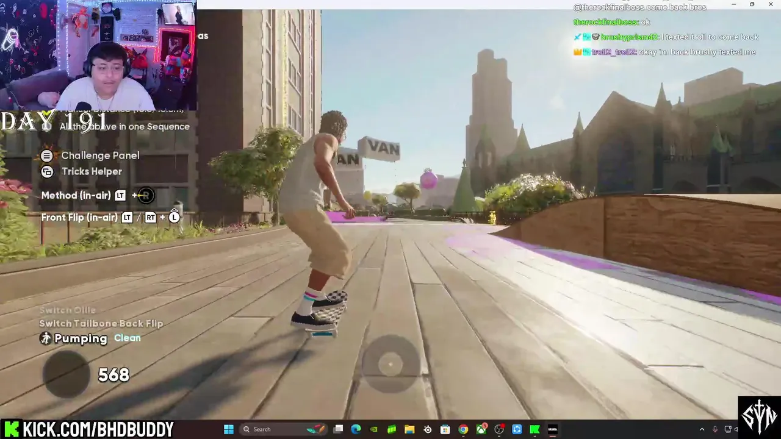Show hidden system tray icons

click(702, 429)
